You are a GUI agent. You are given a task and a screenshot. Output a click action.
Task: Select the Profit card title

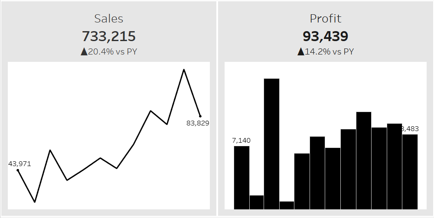click(325, 19)
